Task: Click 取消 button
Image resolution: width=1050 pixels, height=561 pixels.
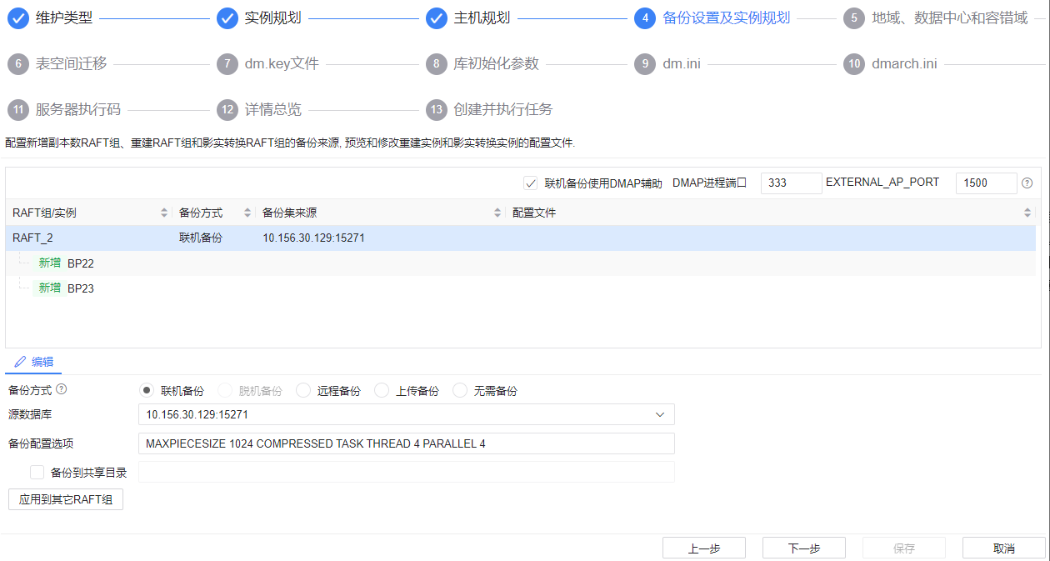Action: click(x=1004, y=548)
